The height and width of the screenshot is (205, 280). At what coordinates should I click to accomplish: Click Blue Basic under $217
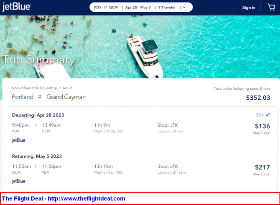tap(261, 174)
